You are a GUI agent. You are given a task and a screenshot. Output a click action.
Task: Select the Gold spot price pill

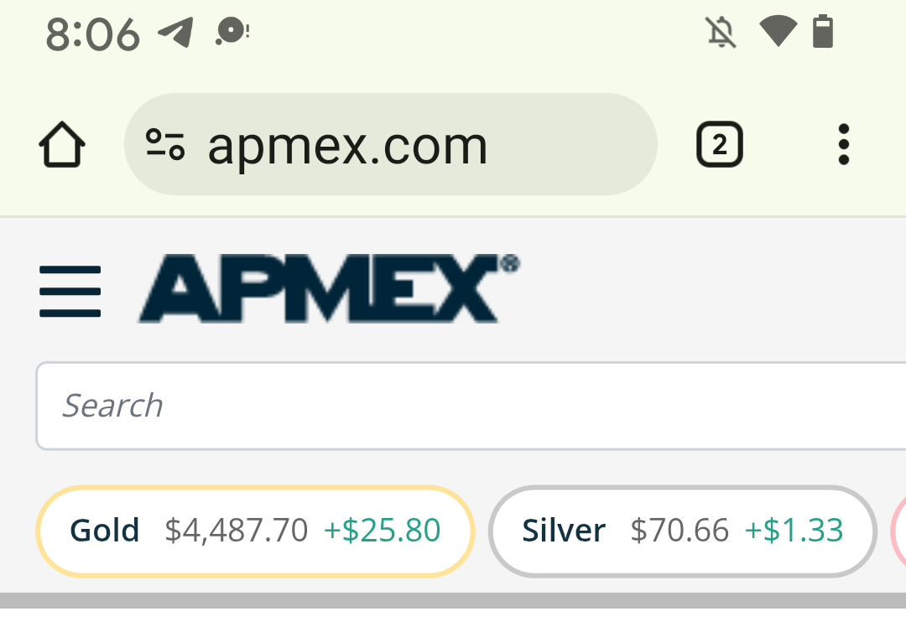(255, 531)
